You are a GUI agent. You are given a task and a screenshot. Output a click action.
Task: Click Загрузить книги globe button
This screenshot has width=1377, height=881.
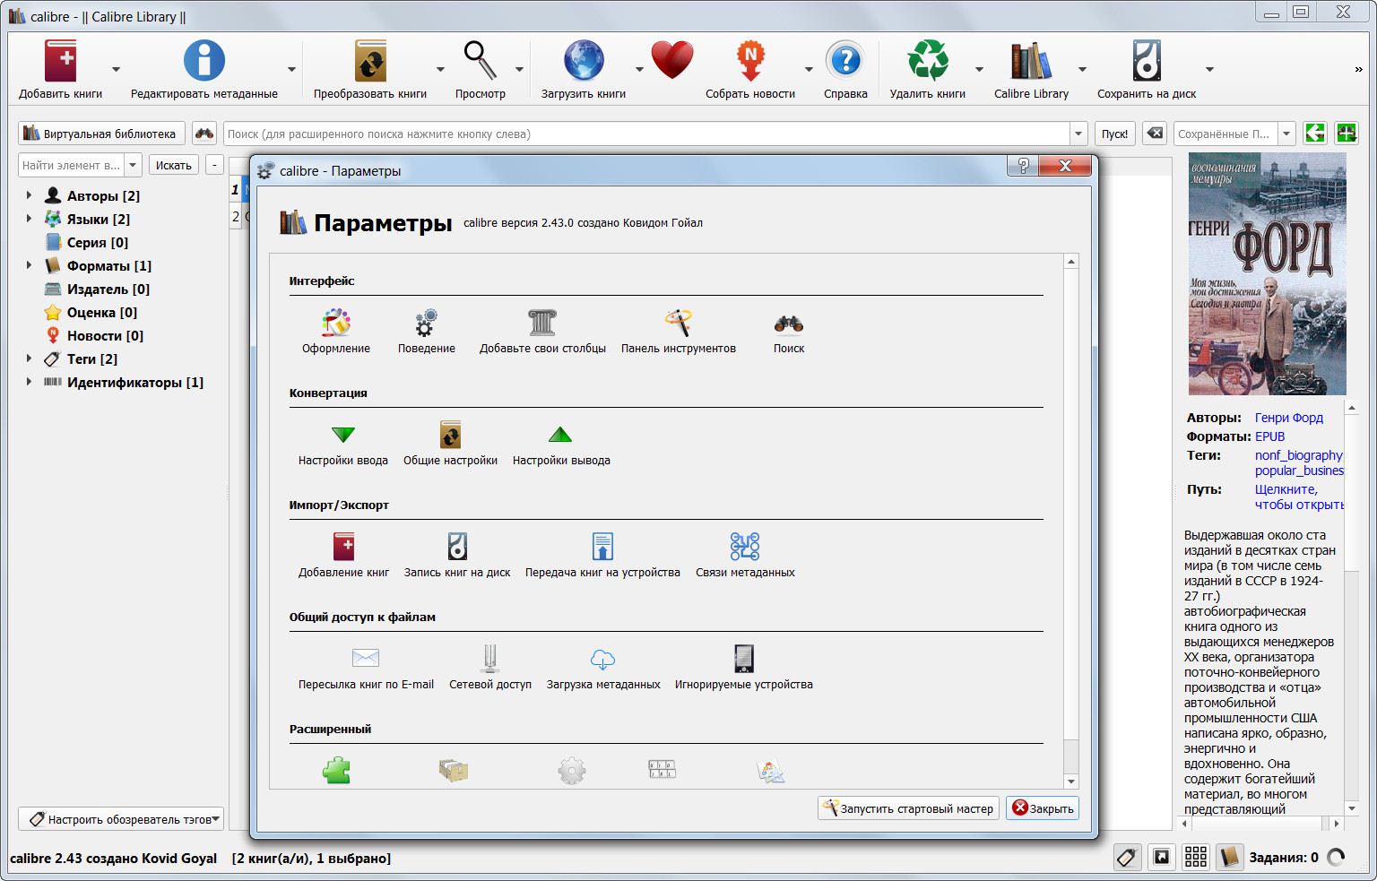point(584,70)
